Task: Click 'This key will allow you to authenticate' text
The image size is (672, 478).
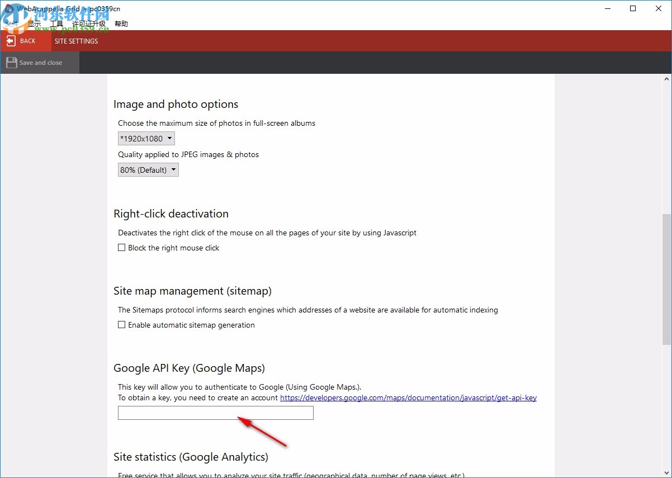Action: tap(240, 387)
